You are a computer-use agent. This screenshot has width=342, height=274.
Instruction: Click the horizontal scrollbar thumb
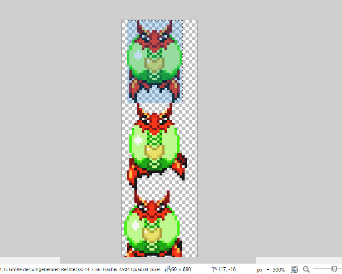point(158,260)
